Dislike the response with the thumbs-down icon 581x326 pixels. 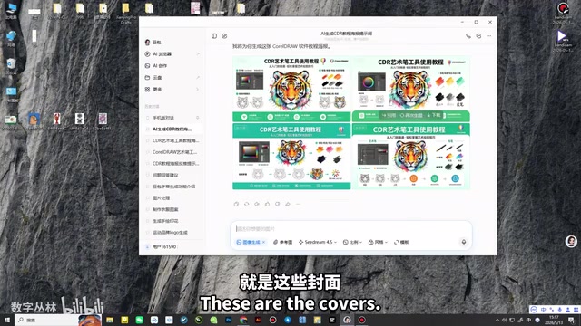coord(277,204)
